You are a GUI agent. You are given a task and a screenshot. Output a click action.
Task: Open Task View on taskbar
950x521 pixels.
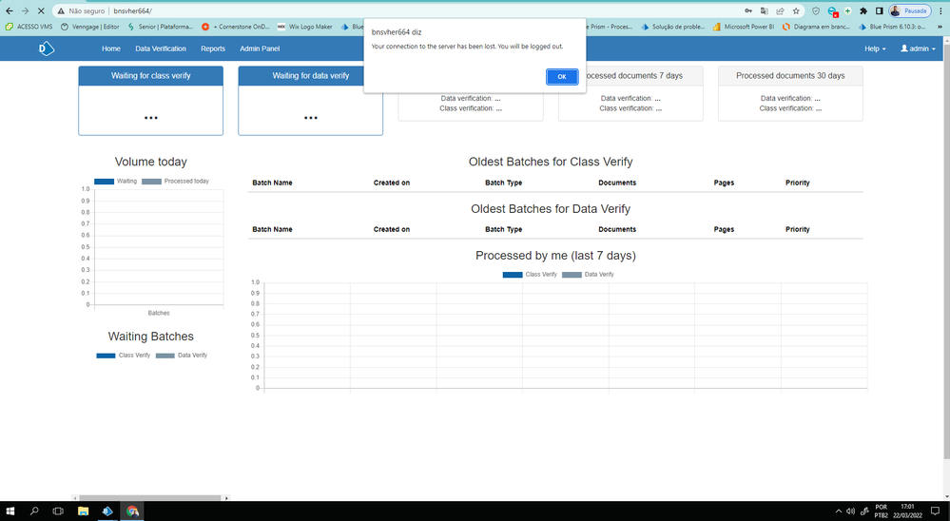click(x=58, y=511)
